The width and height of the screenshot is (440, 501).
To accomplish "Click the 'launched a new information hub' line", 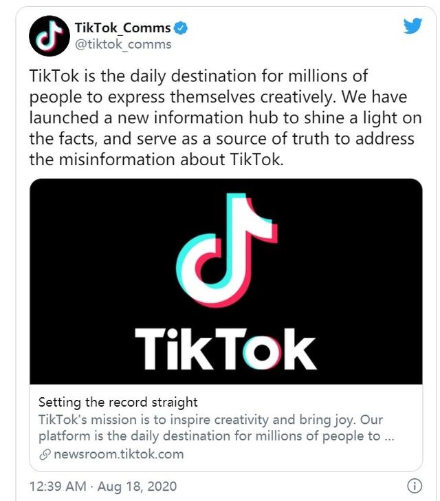I will tap(225, 118).
